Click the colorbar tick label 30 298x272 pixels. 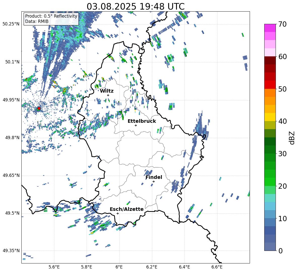pos(282,154)
